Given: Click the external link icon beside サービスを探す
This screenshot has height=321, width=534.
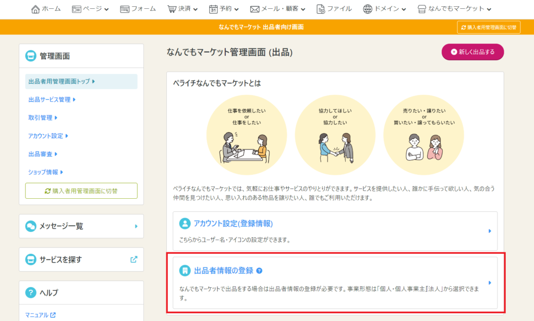Looking at the screenshot, I should click(x=134, y=259).
